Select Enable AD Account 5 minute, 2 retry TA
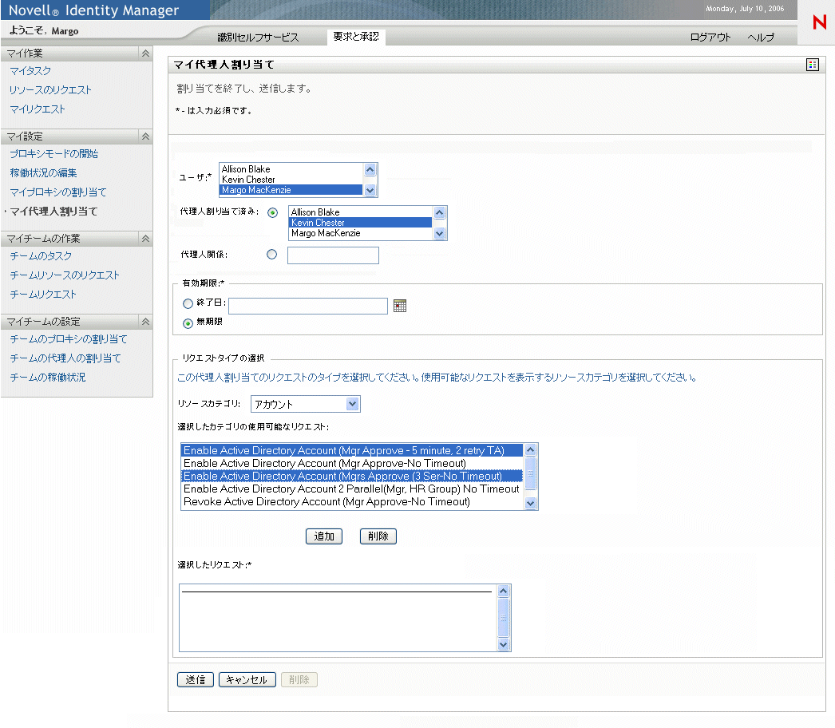Screen dimensions: 835x728 click(x=352, y=450)
